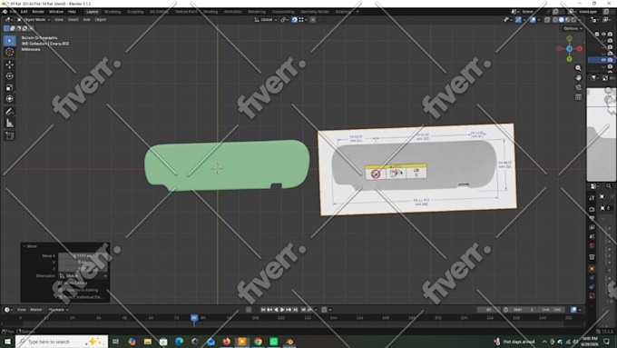Choose the Measure ruler tool
Image resolution: width=617 pixels, height=348 pixels.
click(x=9, y=124)
